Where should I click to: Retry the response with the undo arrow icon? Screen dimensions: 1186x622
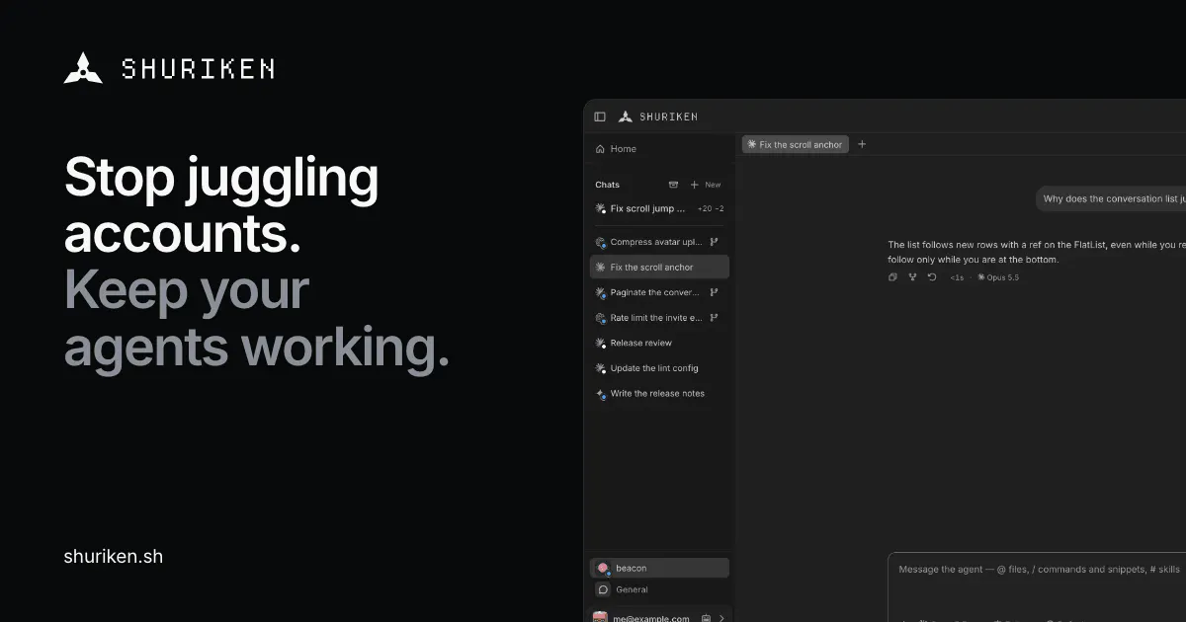931,277
